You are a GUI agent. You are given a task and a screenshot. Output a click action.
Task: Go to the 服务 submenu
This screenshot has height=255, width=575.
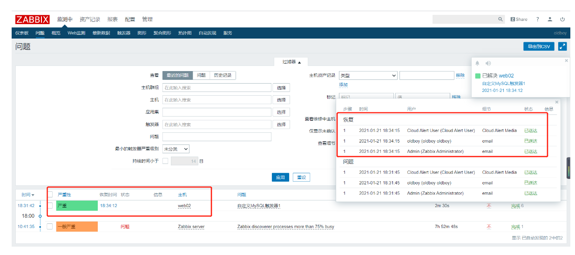[x=228, y=33]
